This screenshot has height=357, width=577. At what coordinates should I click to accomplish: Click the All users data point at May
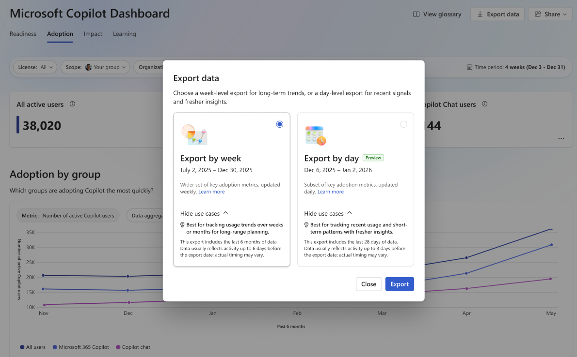tap(551, 229)
